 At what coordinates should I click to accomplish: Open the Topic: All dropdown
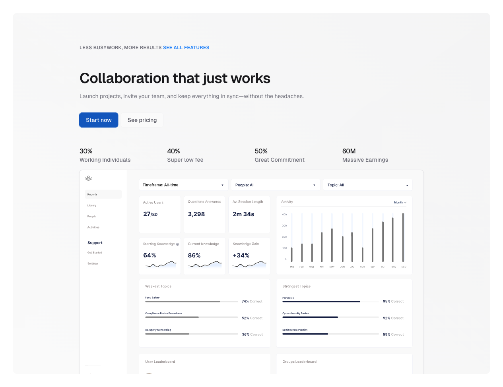point(367,185)
